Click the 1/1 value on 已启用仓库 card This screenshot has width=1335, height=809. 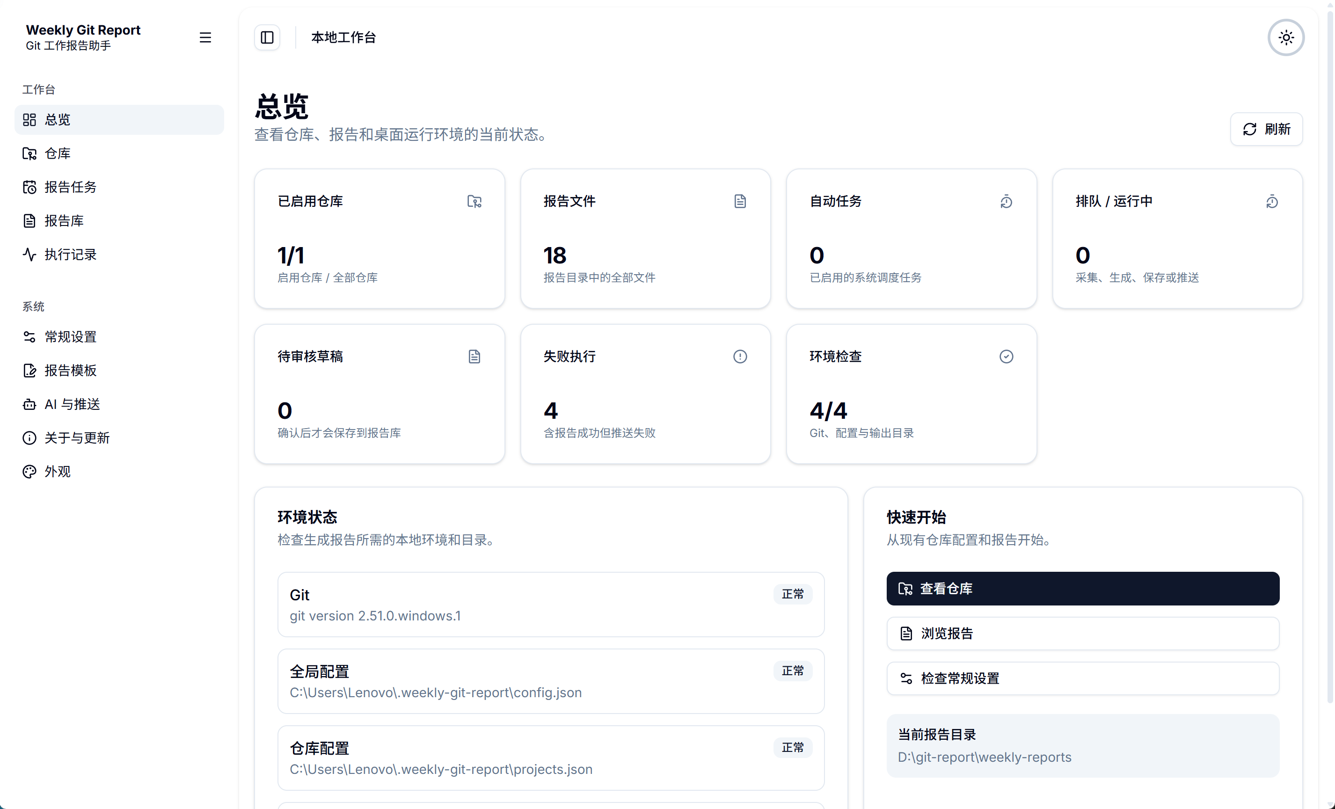click(x=291, y=256)
